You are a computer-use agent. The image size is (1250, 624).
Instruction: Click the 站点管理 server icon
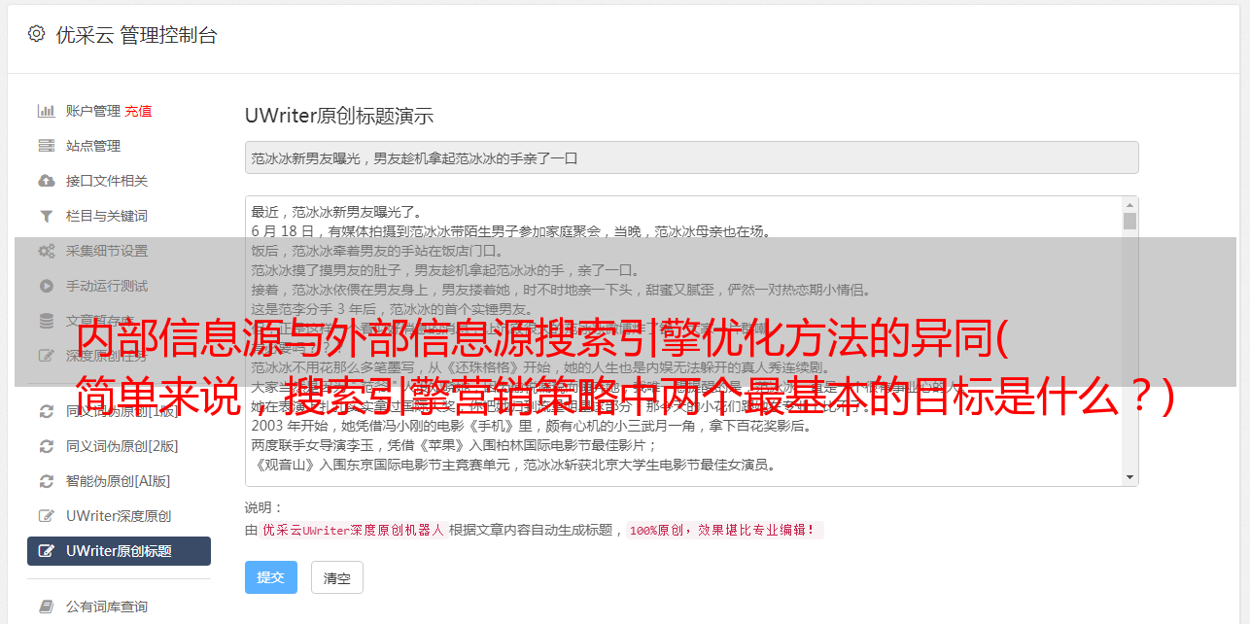(46, 146)
